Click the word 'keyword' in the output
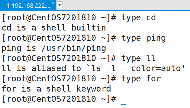Viewport: 190px width, 108px height. tap(93, 89)
